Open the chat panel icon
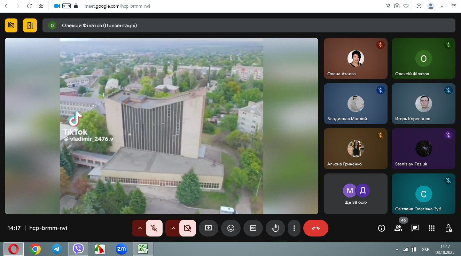Viewport: 461px width, 256px height. pyautogui.click(x=415, y=228)
